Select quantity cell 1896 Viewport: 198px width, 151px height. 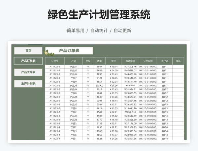point(99,74)
